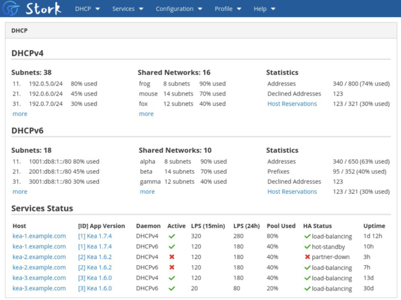Show more DHCPv4 subnets

20,114
